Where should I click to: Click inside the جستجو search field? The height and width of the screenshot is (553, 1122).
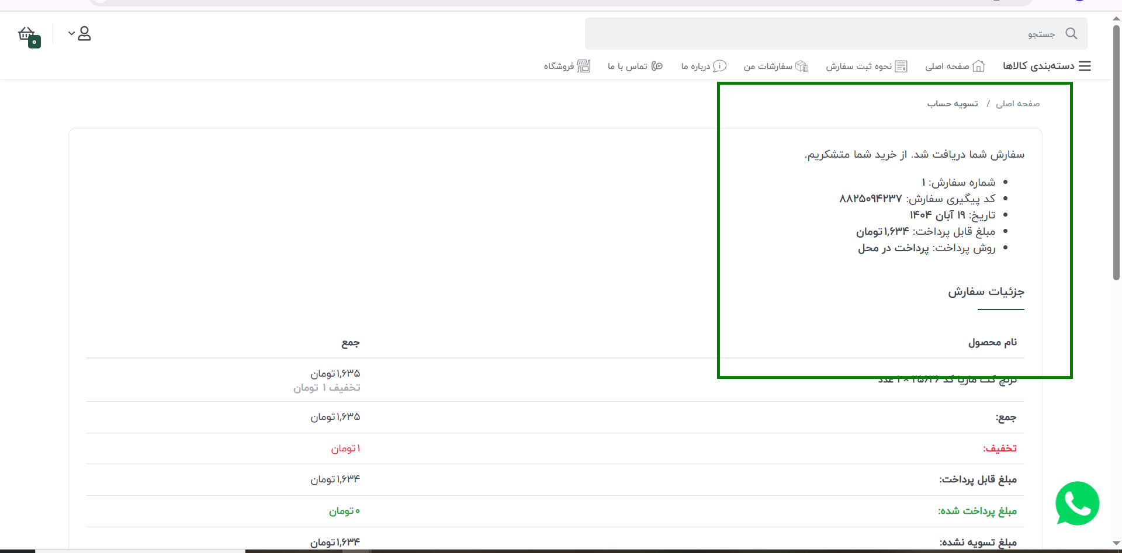(x=818, y=34)
